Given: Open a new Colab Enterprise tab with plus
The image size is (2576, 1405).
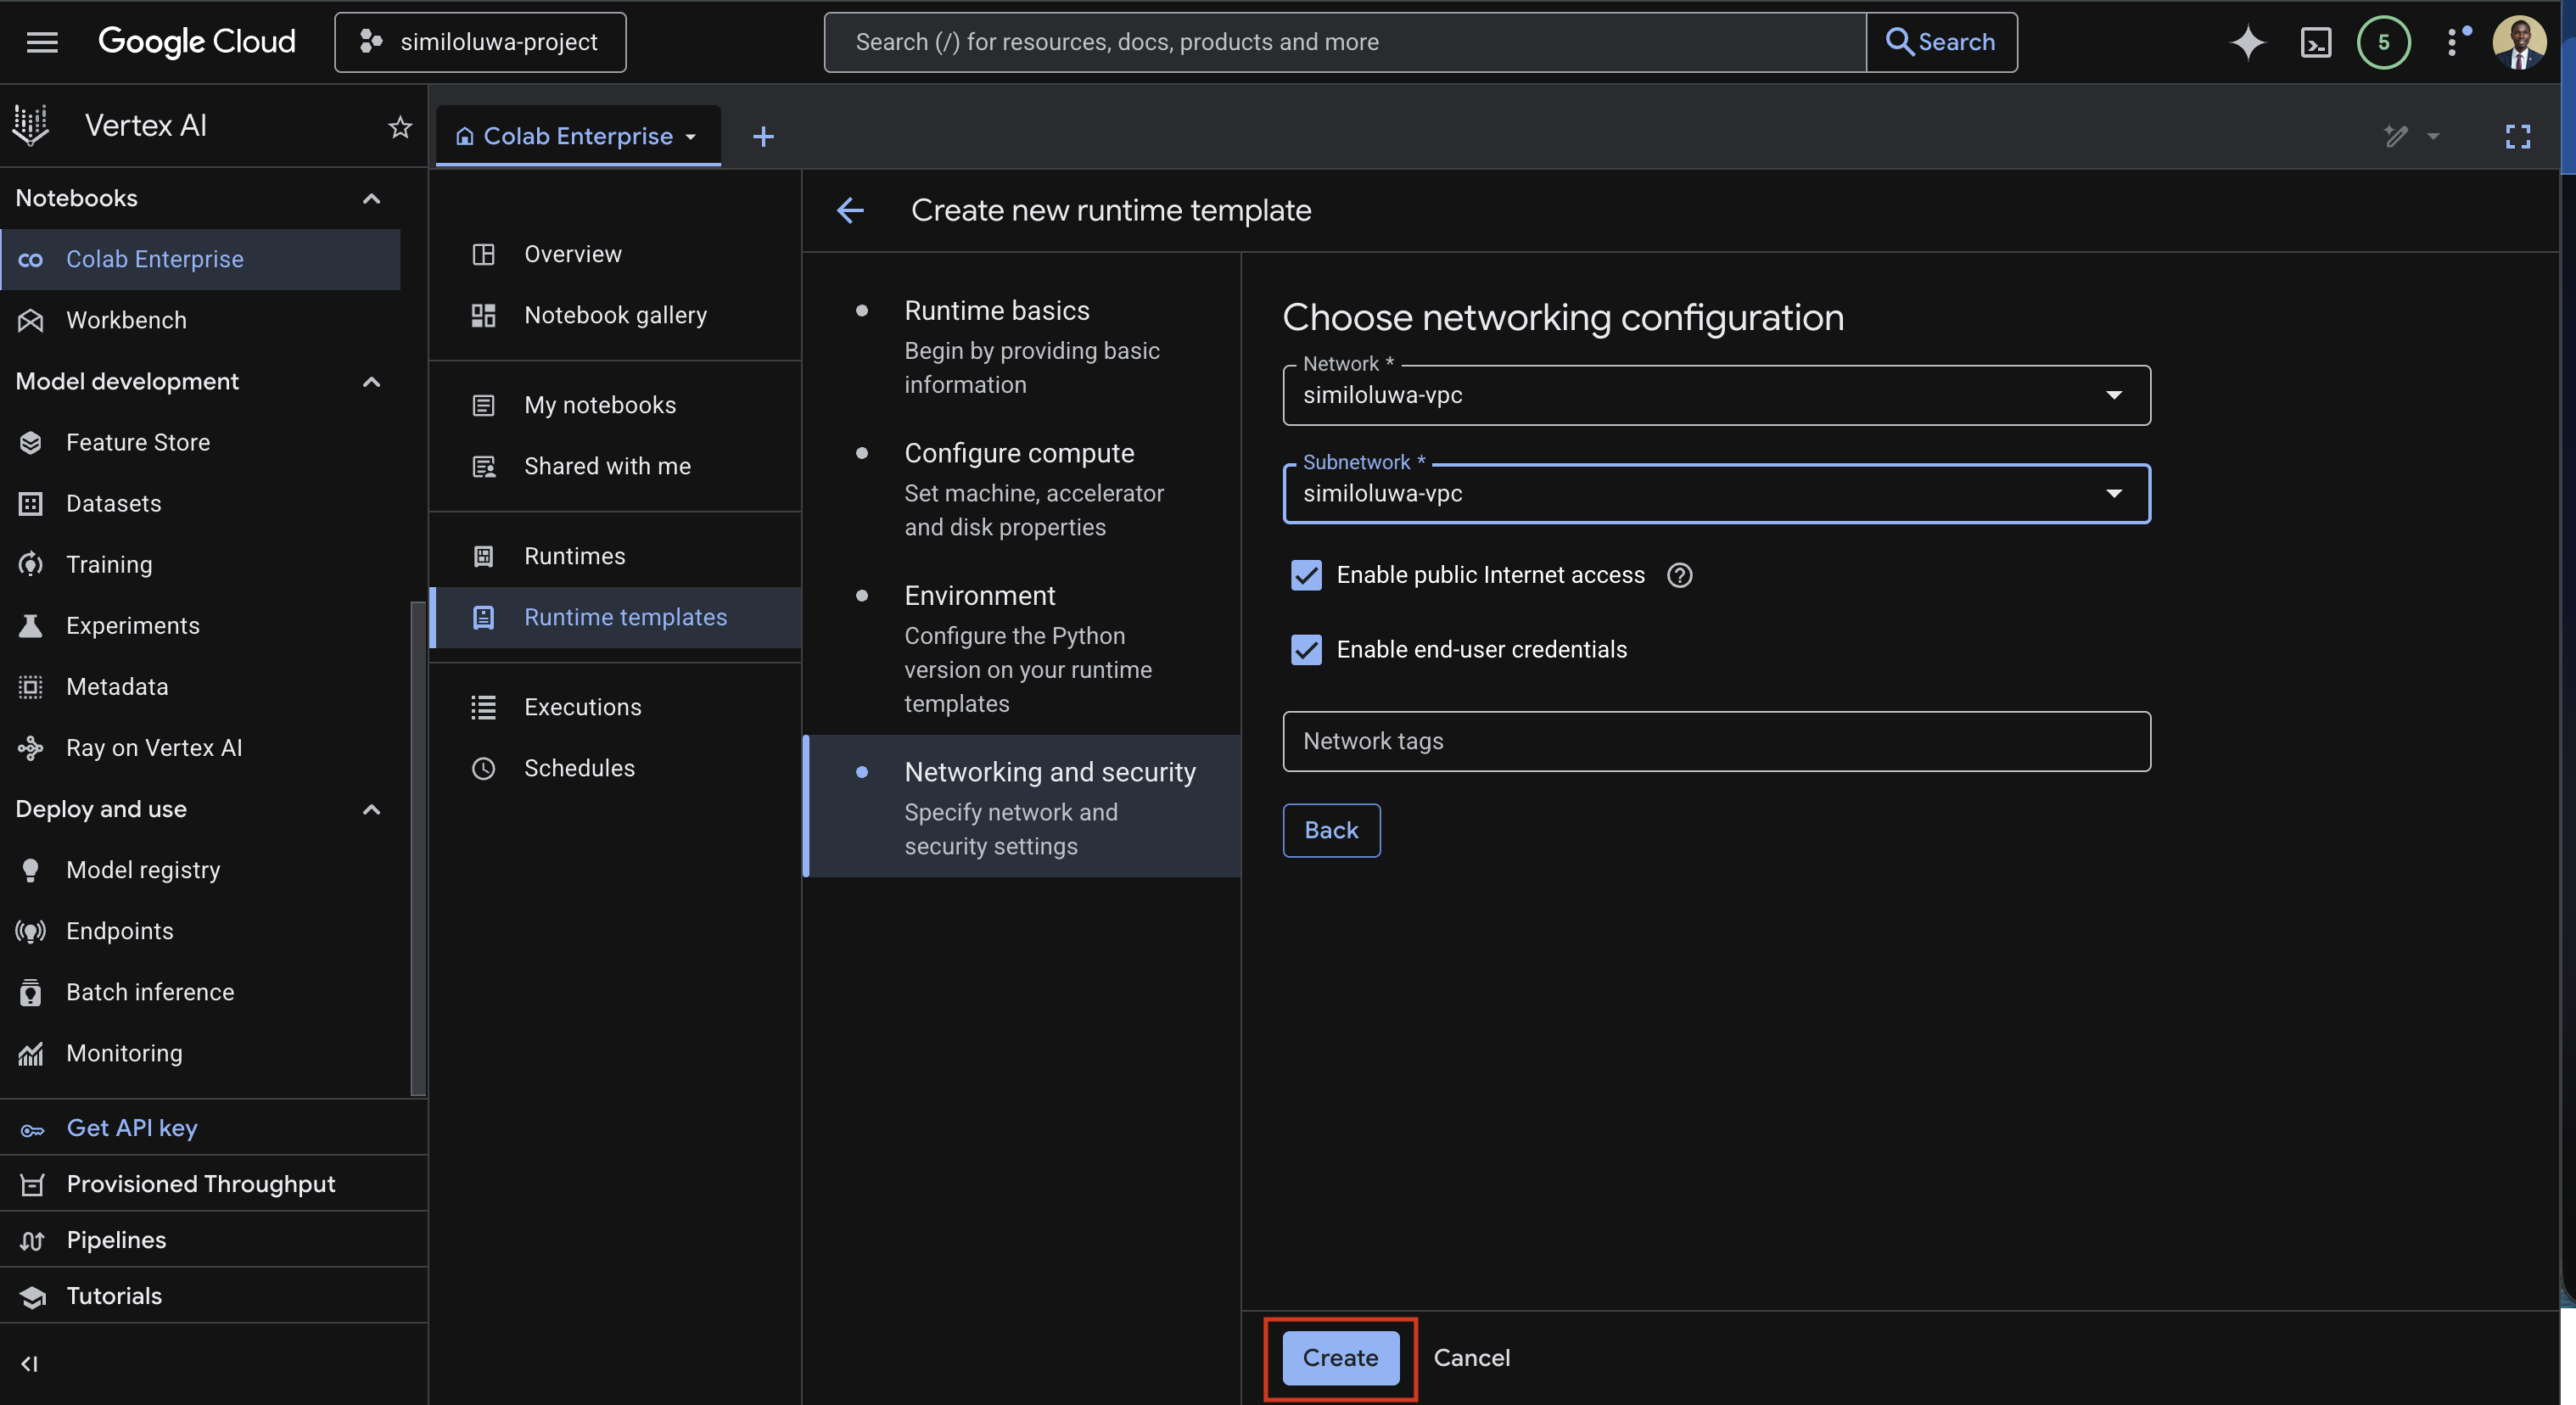Looking at the screenshot, I should 763,136.
